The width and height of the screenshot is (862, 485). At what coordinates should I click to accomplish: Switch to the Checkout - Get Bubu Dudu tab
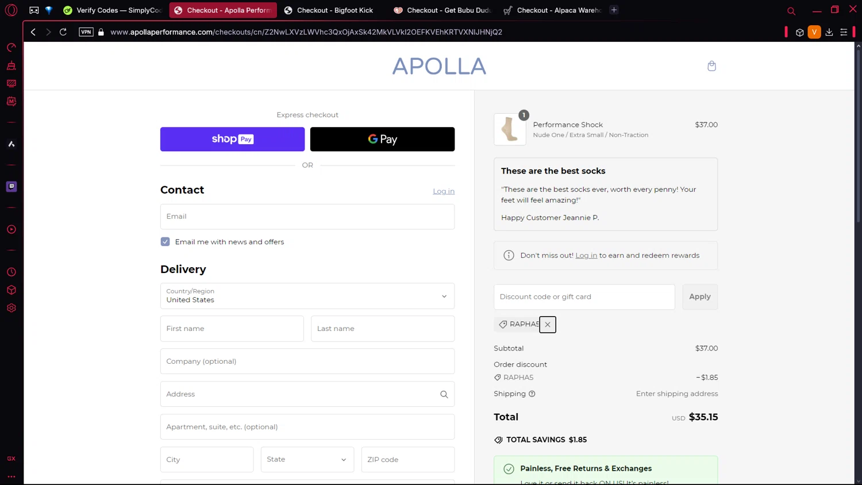click(x=443, y=10)
